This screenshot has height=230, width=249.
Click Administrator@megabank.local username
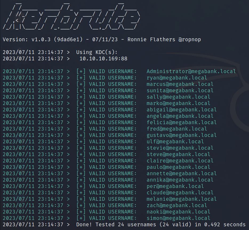[x=191, y=71]
